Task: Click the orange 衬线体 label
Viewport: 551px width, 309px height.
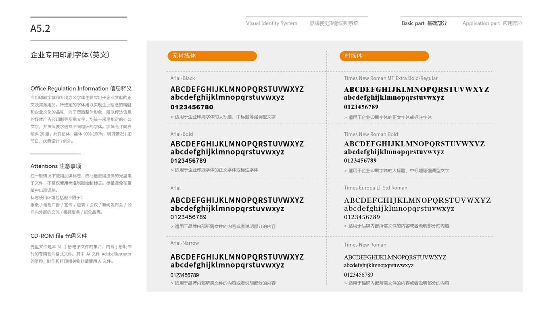Action: [384, 56]
